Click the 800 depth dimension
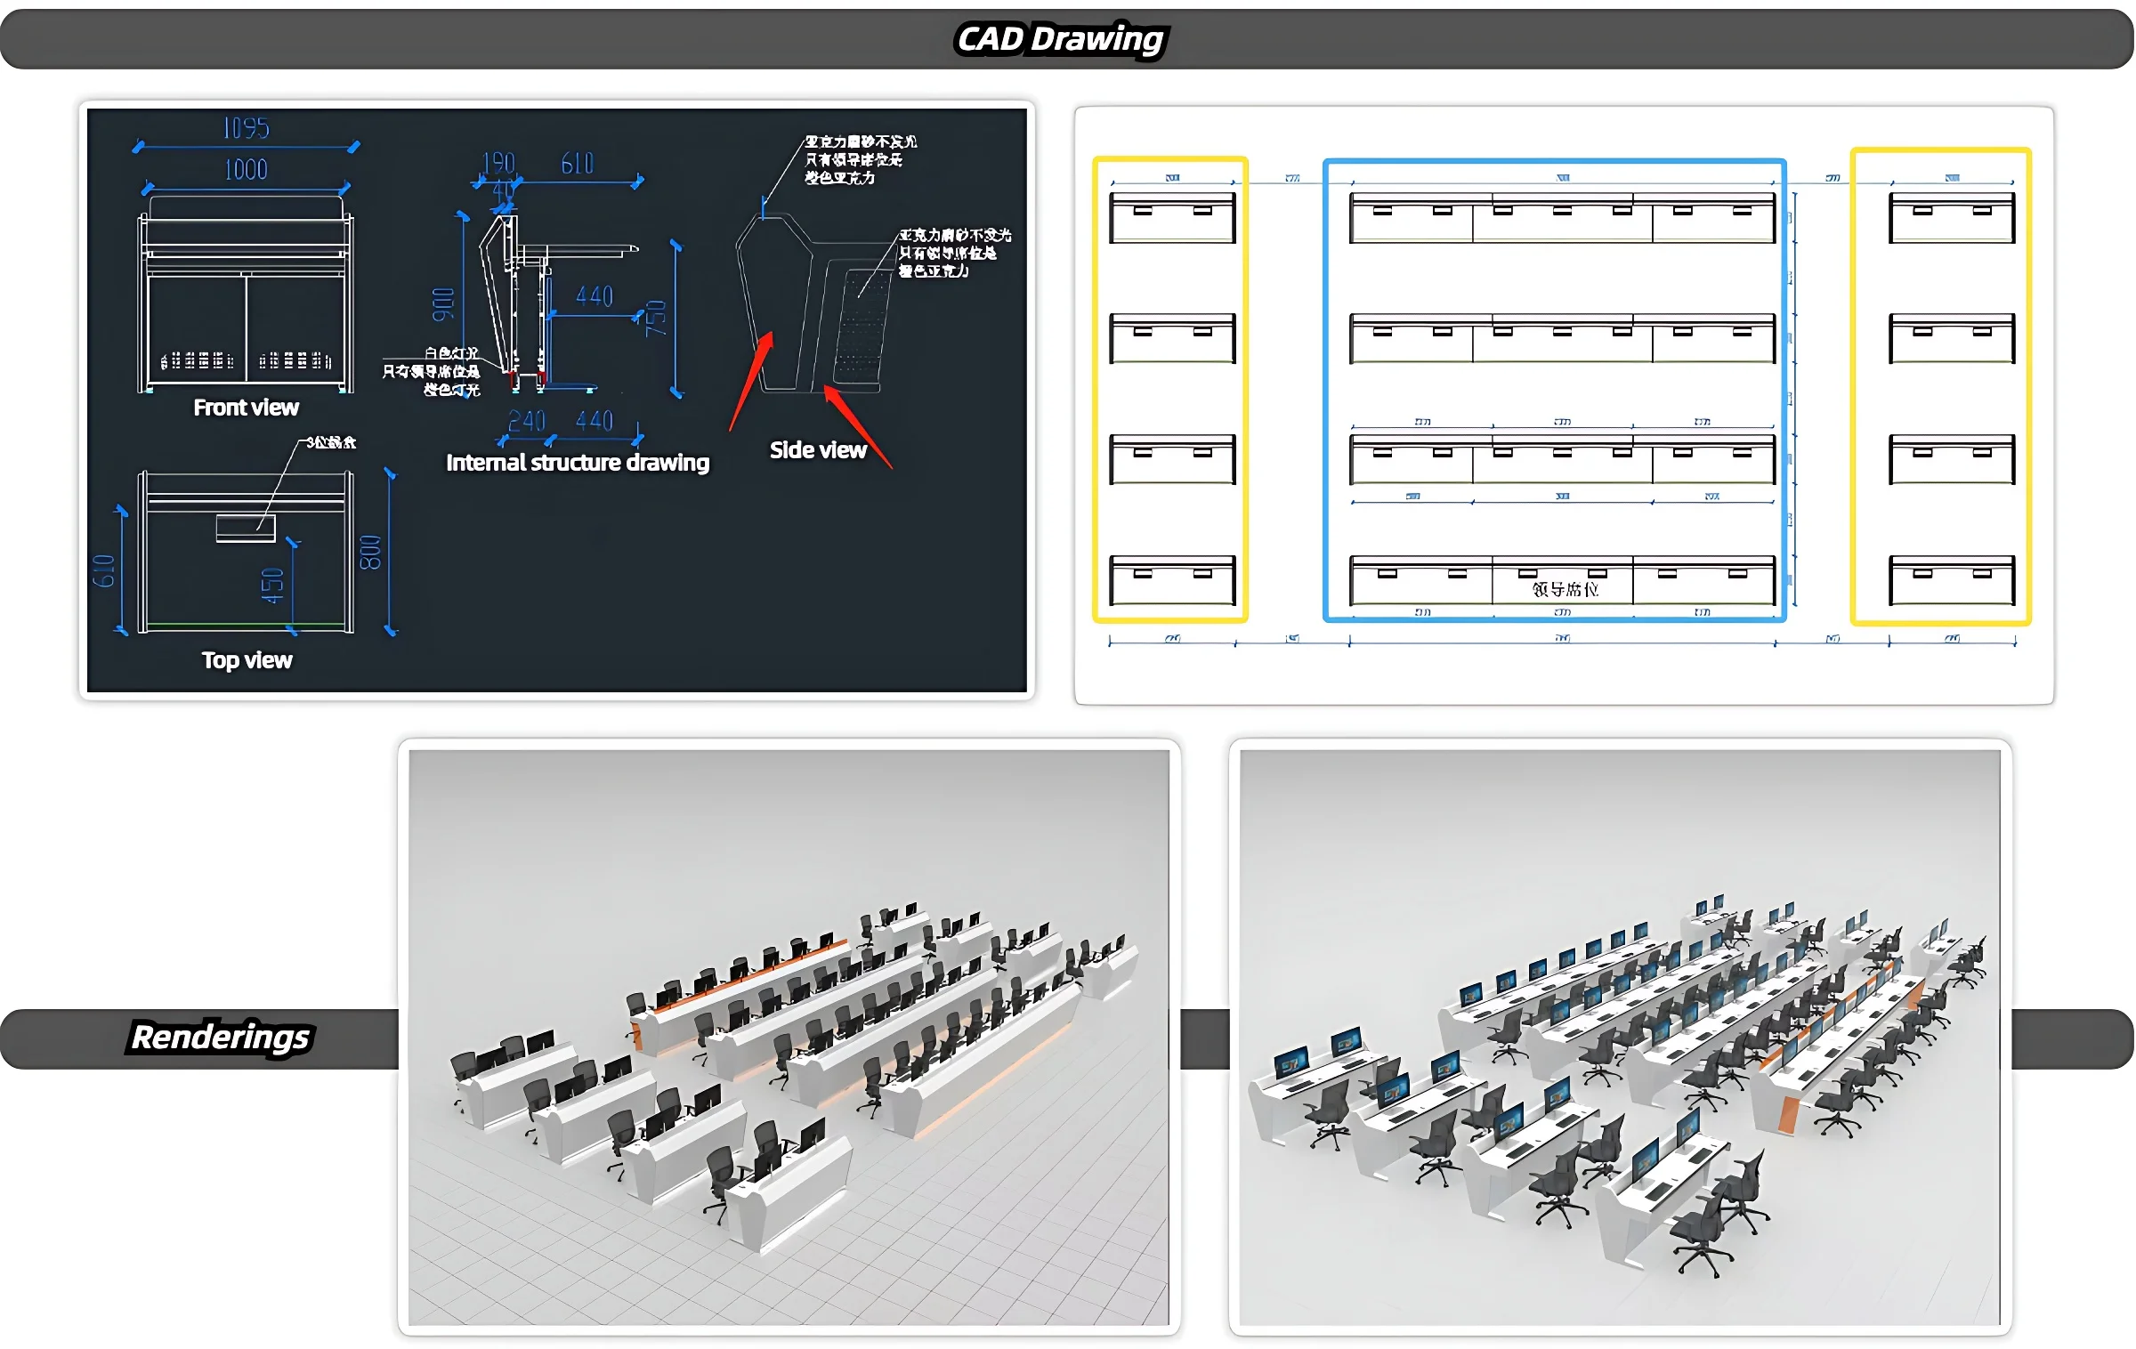The height and width of the screenshot is (1349, 2136). coord(370,553)
